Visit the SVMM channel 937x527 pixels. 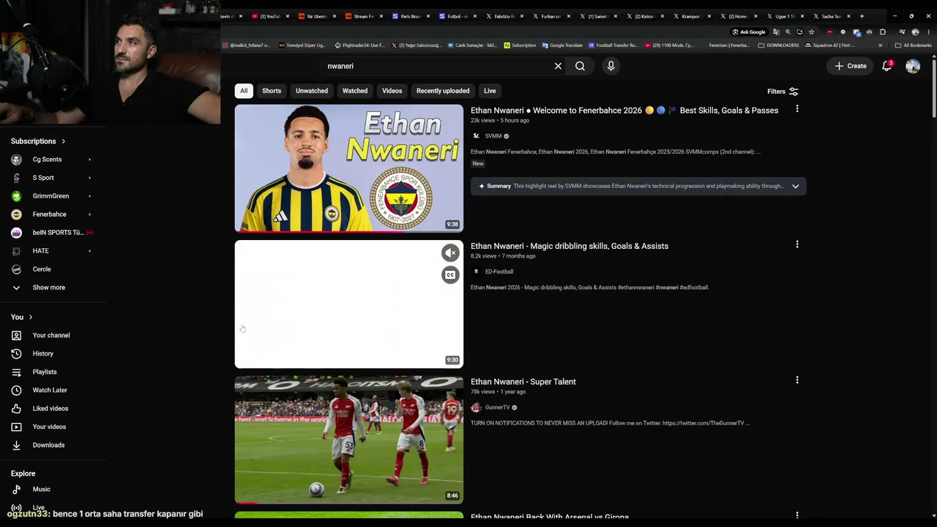[493, 136]
